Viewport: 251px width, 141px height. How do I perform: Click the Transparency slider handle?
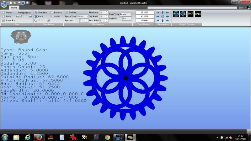click(x=21, y=16)
